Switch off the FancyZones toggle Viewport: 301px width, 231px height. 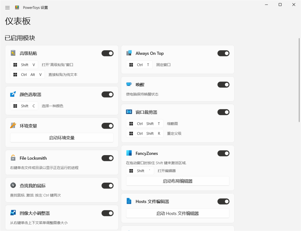pos(224,153)
